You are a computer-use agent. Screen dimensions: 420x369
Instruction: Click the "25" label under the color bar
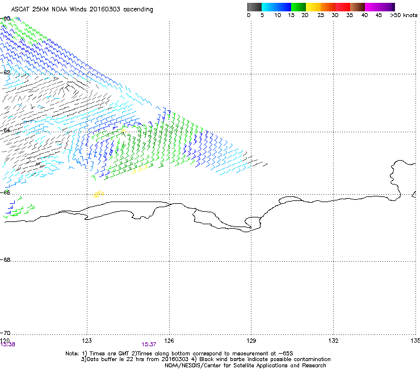coord(321,15)
